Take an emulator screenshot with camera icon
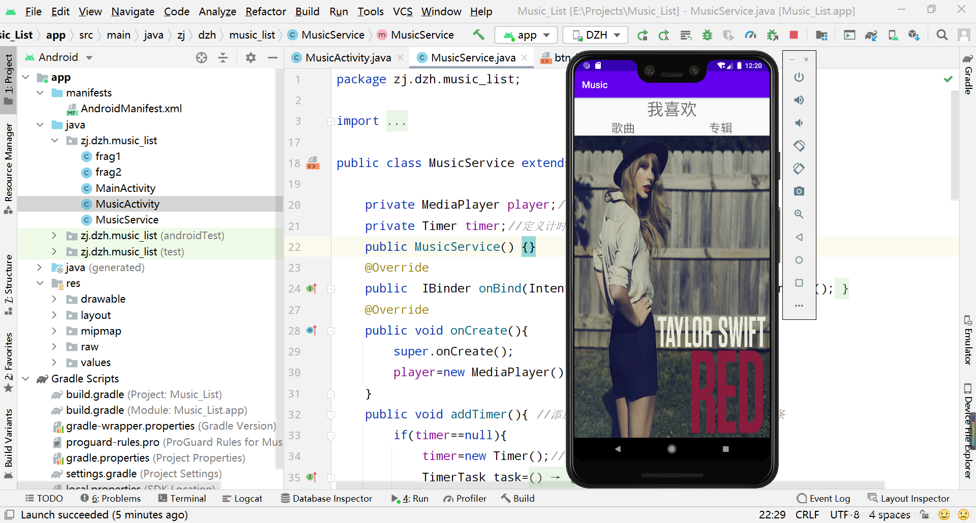 (x=799, y=191)
